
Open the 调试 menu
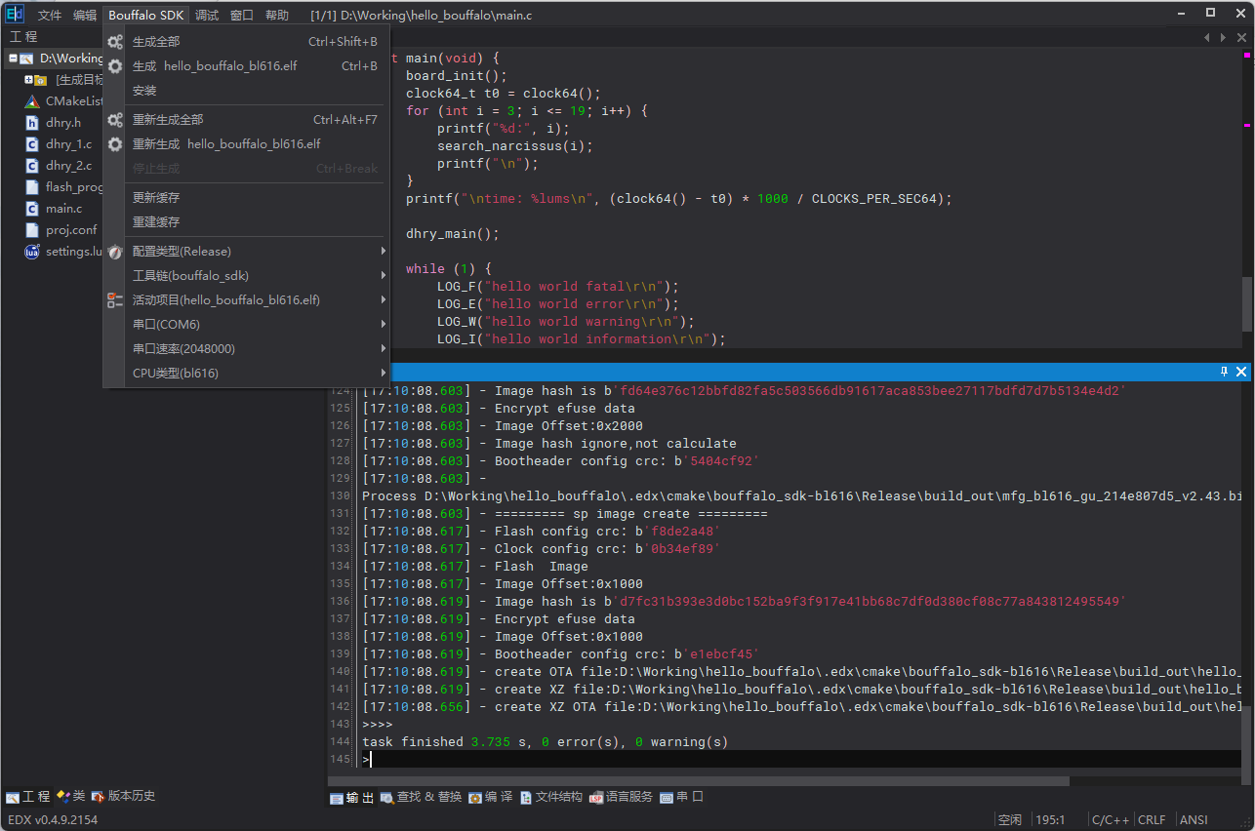tap(207, 16)
